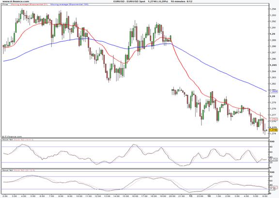This screenshot has width=279, height=198.
Task: Click the 12:00 label on the time axis
Action: click(98, 196)
